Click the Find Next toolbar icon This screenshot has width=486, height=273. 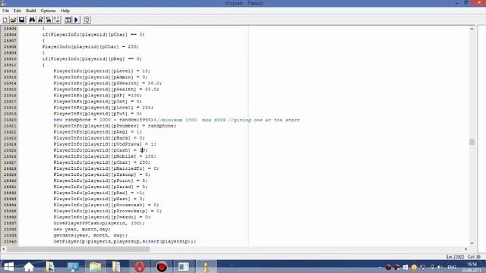tap(40, 20)
